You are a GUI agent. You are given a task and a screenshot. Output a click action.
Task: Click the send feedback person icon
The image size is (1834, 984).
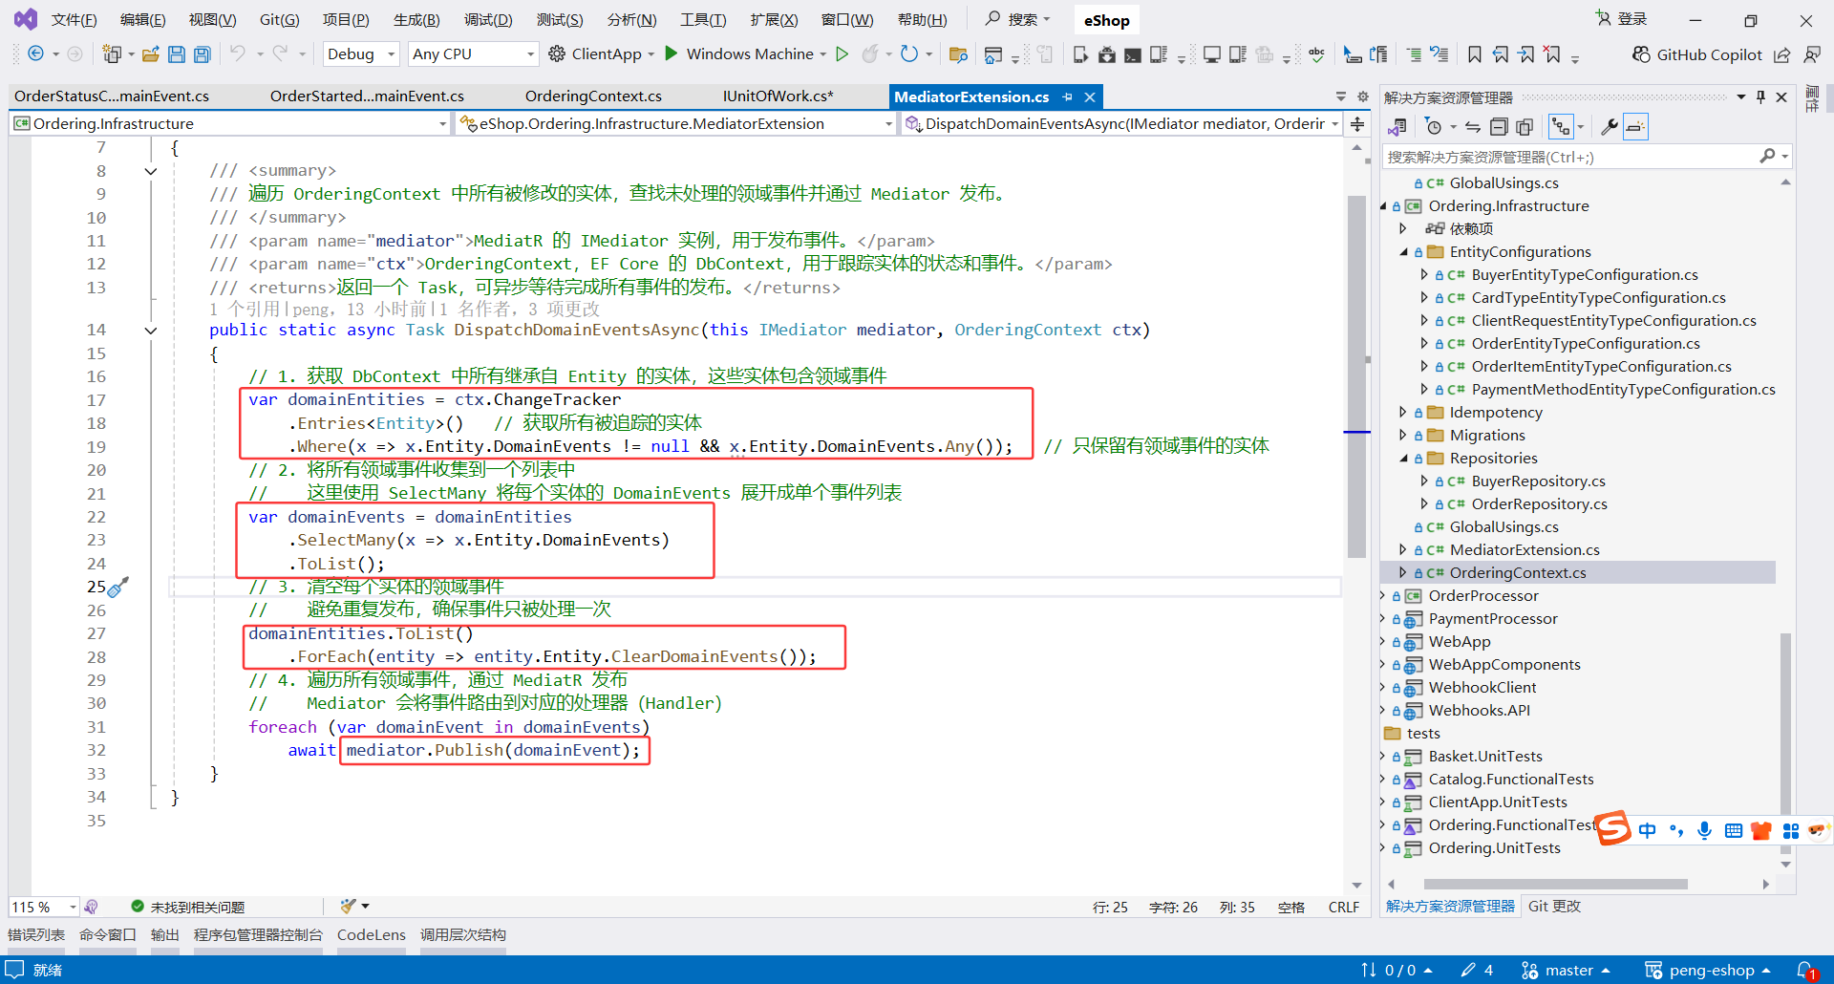click(1811, 54)
